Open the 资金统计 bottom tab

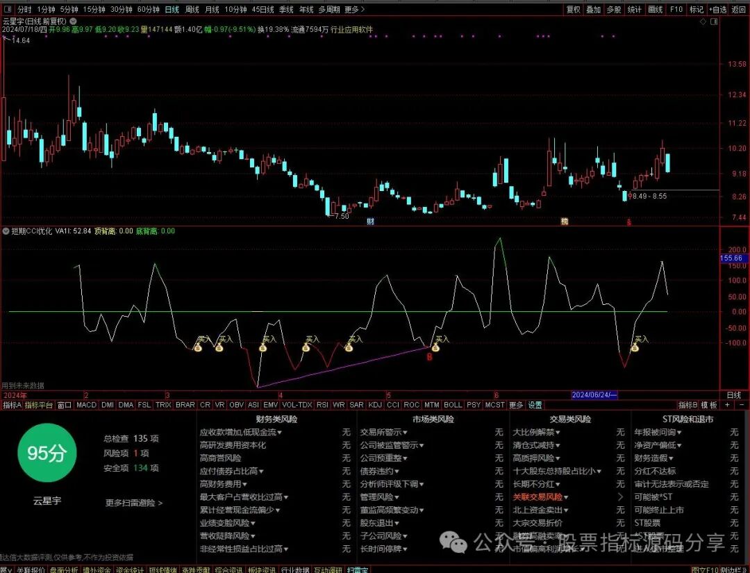point(130,570)
